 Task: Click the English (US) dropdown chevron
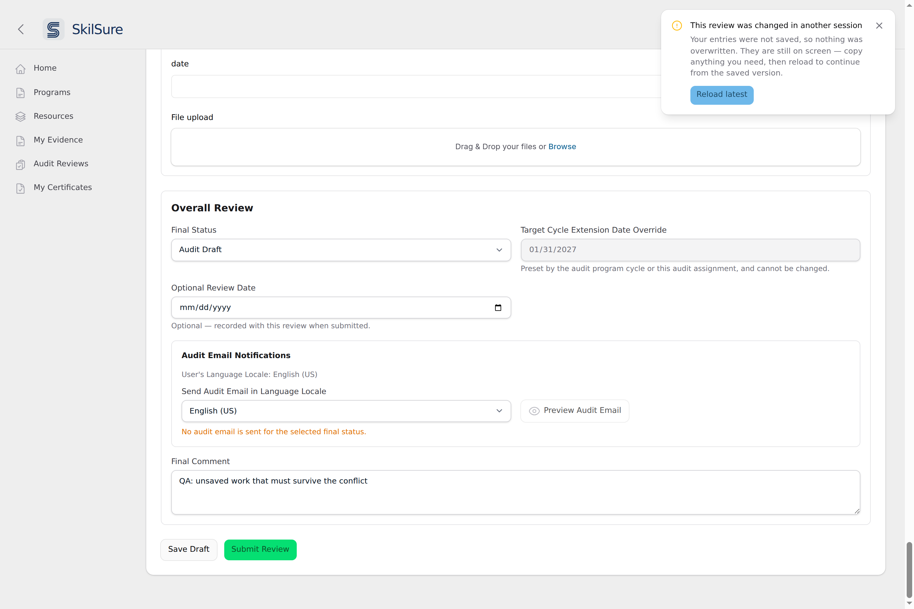click(x=499, y=411)
